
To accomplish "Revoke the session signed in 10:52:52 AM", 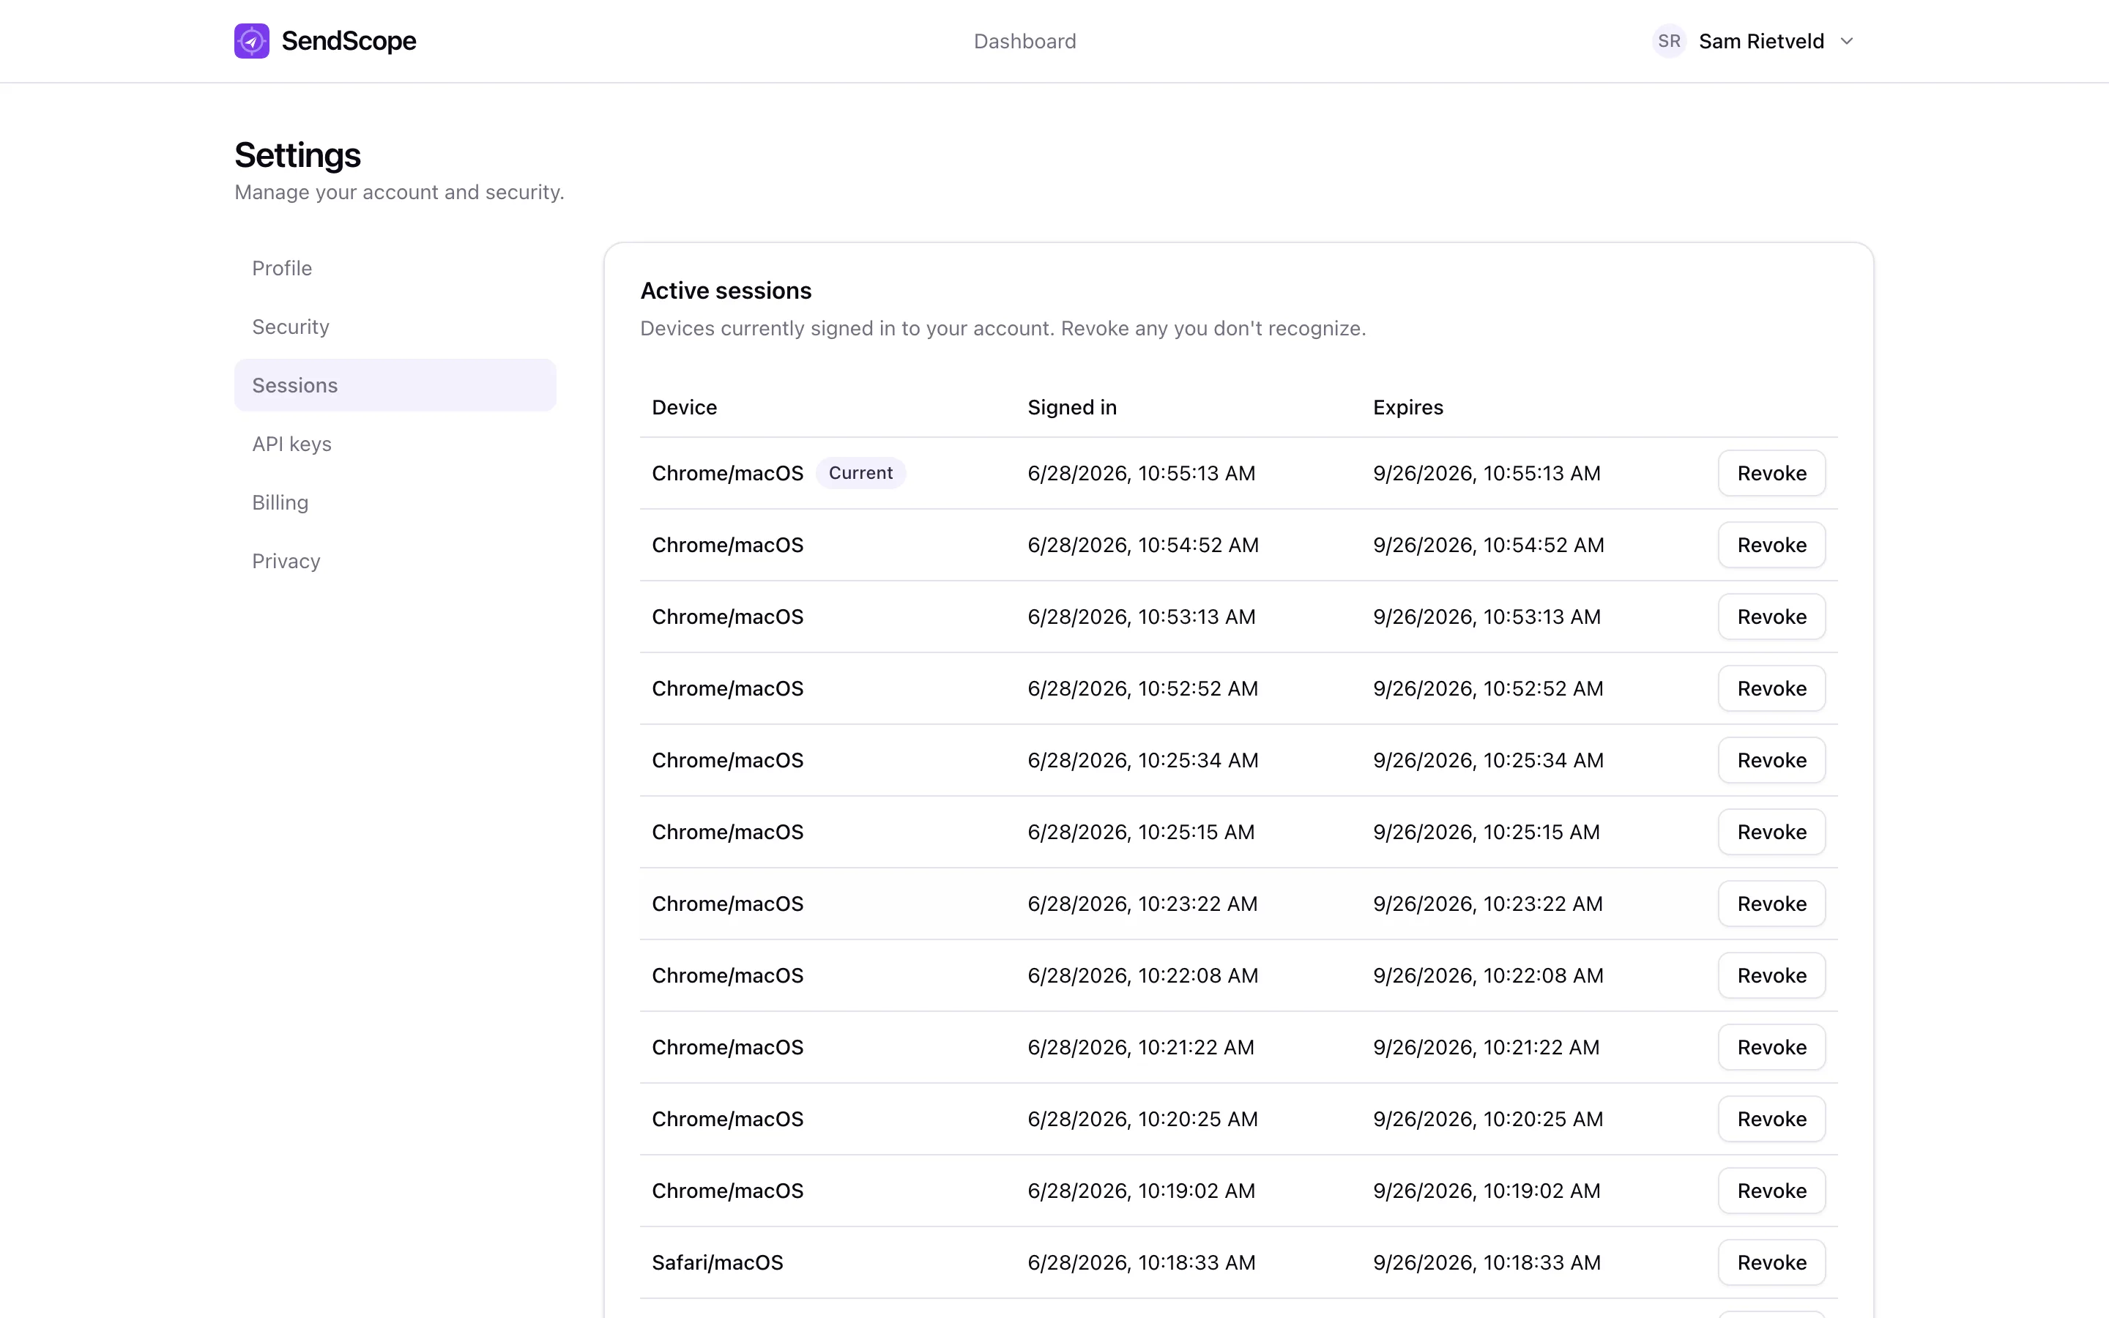I will coord(1771,688).
